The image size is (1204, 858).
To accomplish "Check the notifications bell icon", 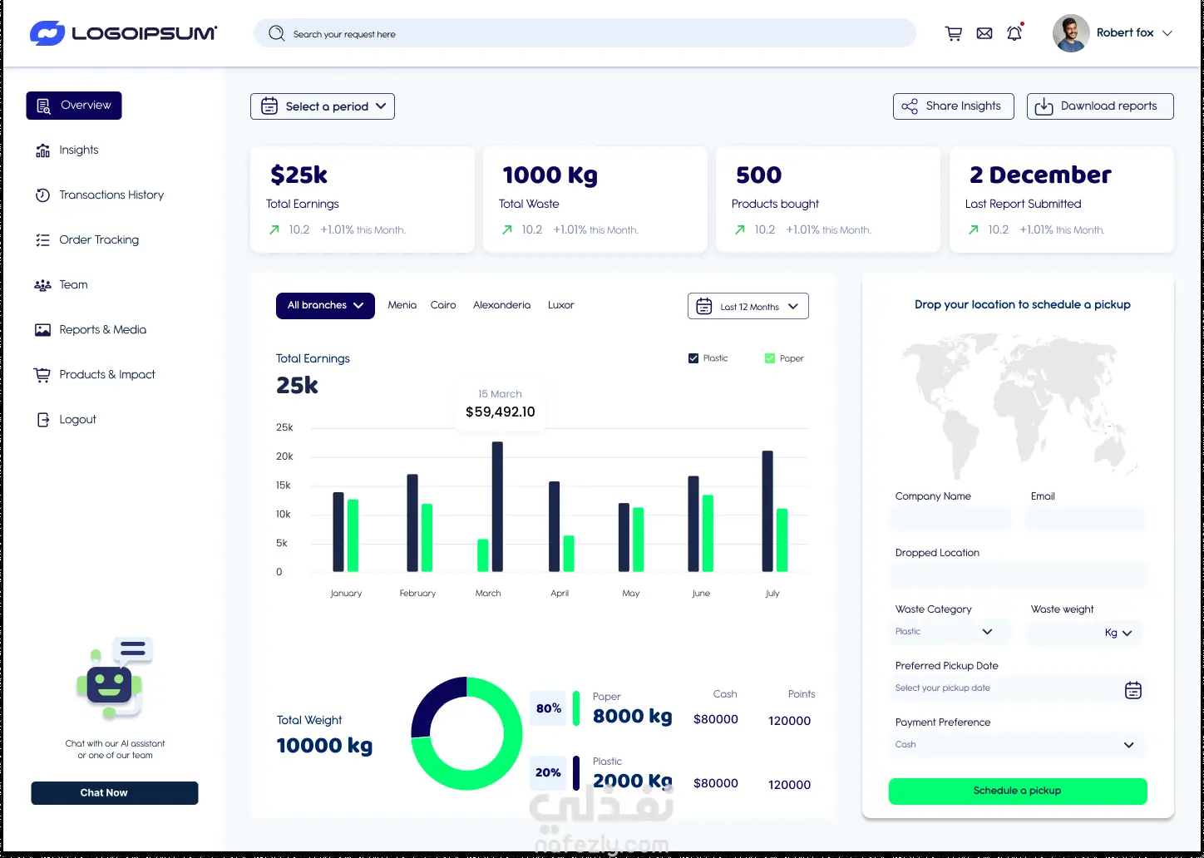I will tap(1014, 33).
